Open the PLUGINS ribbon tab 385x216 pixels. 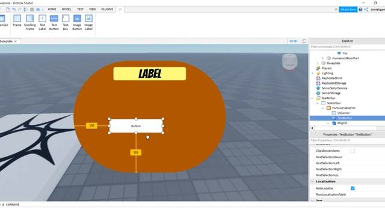(107, 10)
